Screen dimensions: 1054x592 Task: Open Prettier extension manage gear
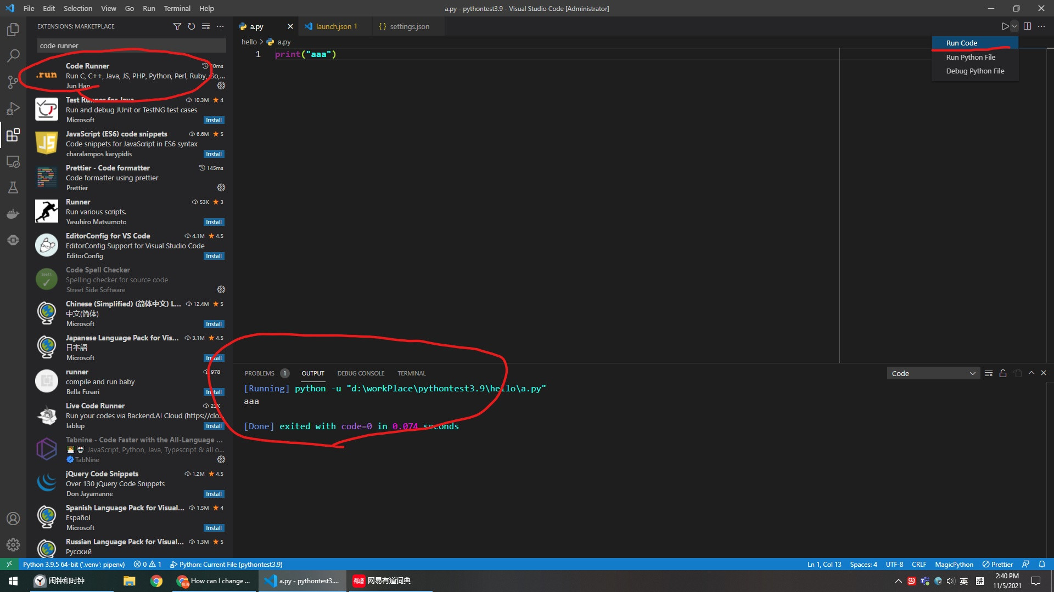(221, 187)
